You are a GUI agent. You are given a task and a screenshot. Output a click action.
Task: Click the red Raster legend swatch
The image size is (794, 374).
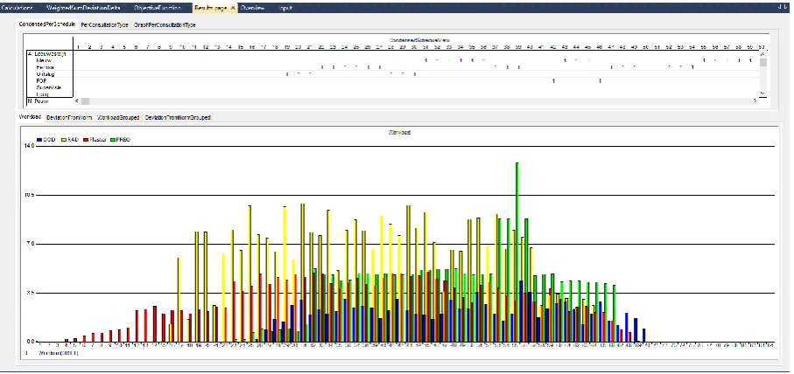click(x=86, y=140)
